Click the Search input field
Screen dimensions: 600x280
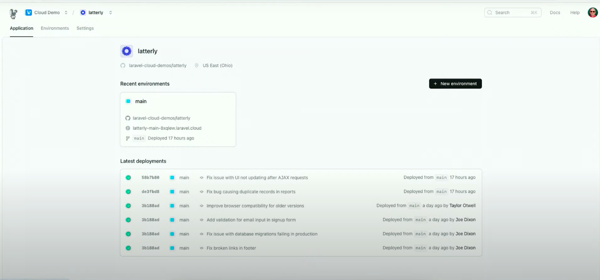tap(513, 12)
